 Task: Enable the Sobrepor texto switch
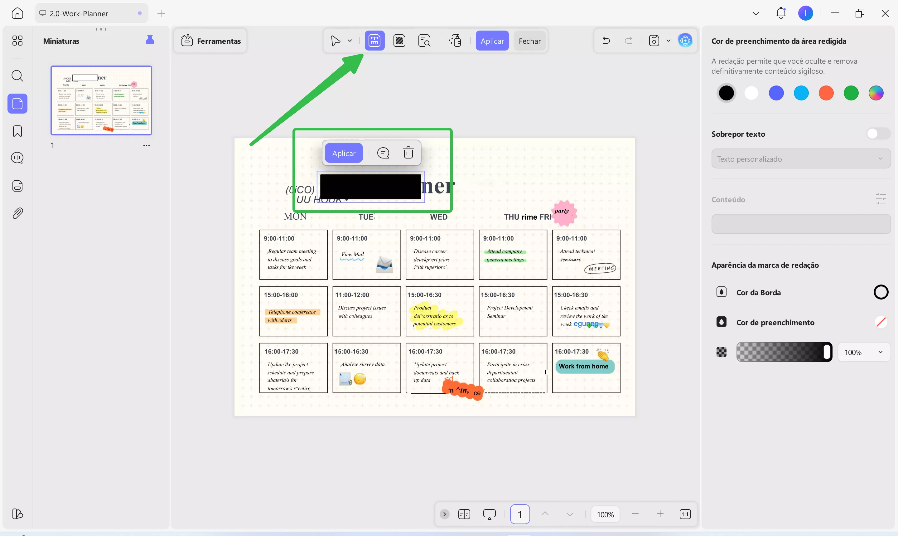click(878, 134)
